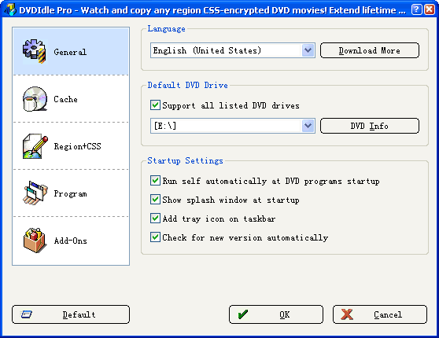
Task: Toggle Add tray icon on taskbar
Action: coord(155,219)
